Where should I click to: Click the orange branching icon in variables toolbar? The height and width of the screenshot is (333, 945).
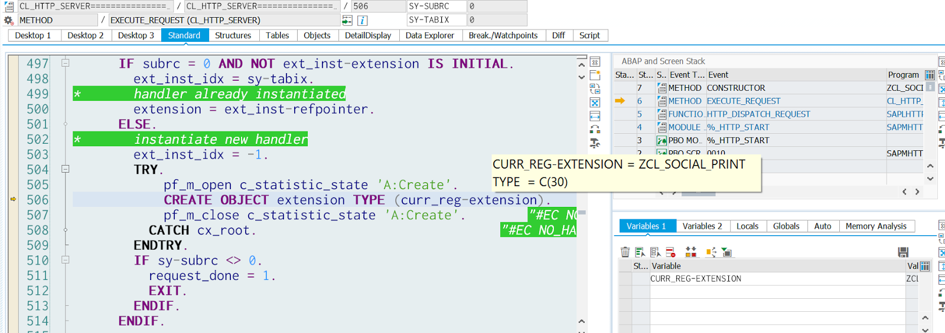point(711,252)
